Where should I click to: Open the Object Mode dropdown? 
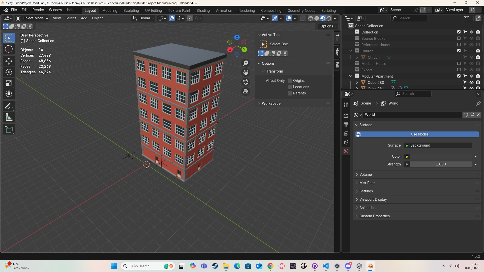[32, 18]
